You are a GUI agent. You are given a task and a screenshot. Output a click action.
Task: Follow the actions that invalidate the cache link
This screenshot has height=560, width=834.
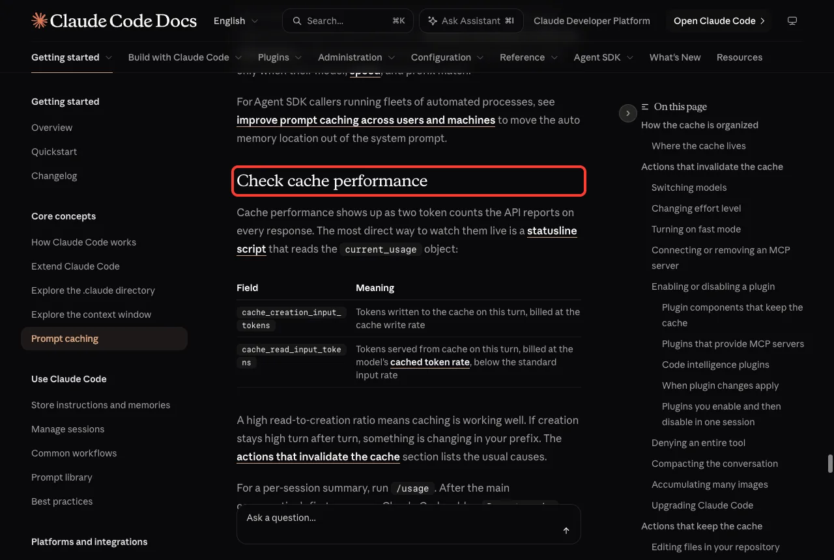[x=318, y=456]
